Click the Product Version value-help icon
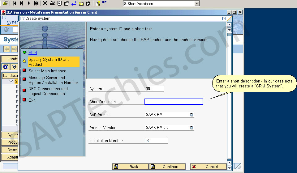The height and width of the screenshot is (173, 297). (x=192, y=128)
